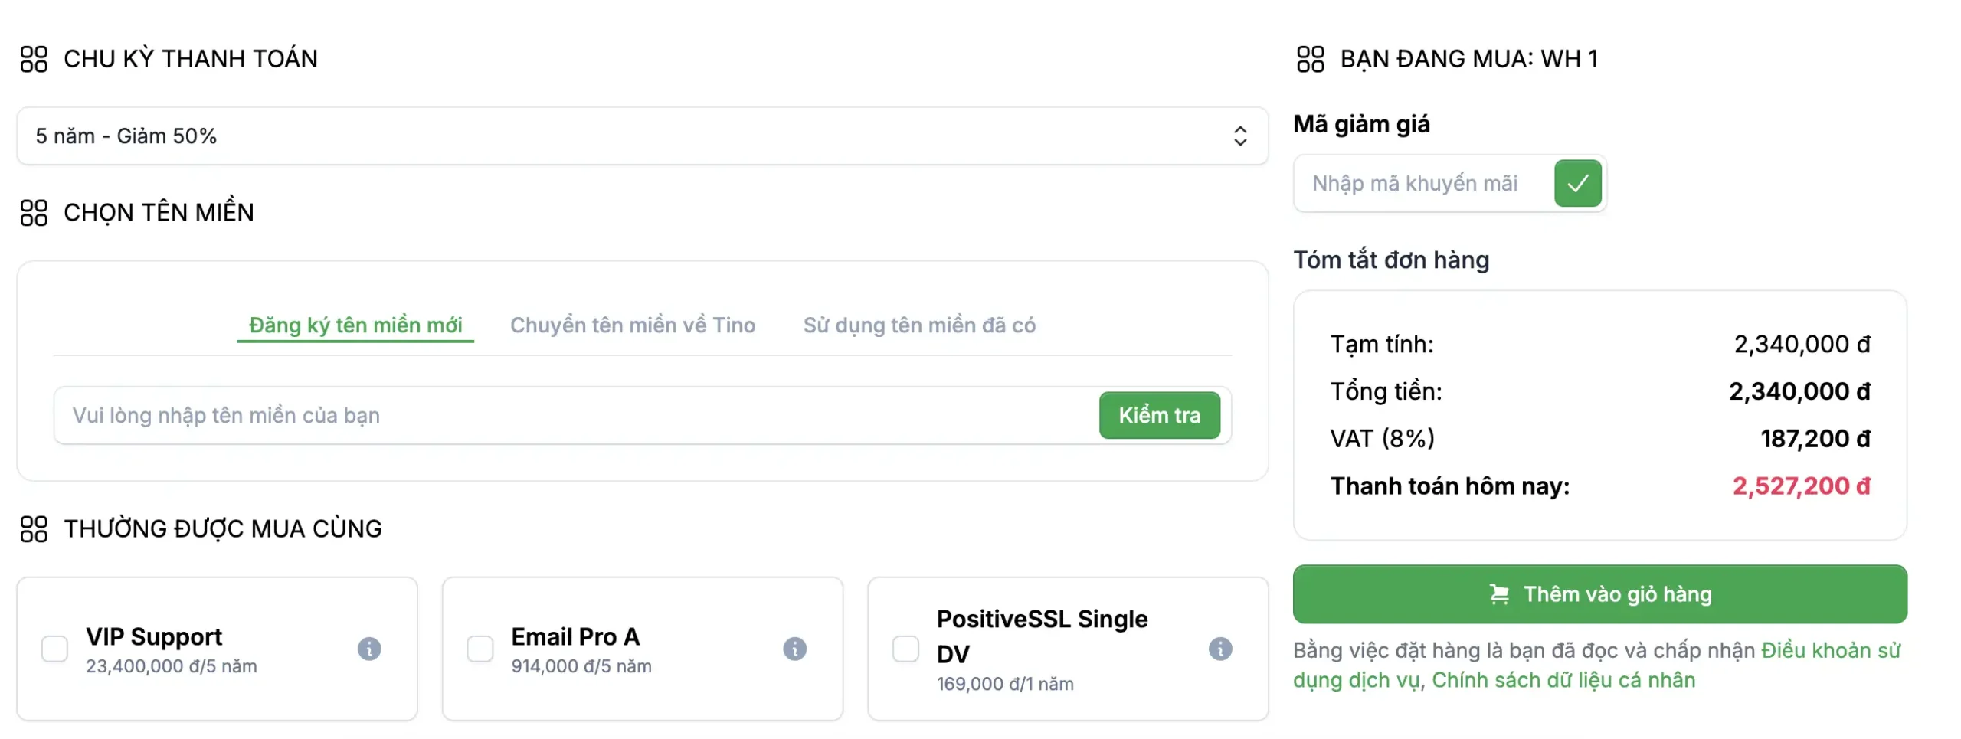This screenshot has width=1961, height=739.
Task: Click the 'Kiểm tra' button
Action: pyautogui.click(x=1159, y=415)
